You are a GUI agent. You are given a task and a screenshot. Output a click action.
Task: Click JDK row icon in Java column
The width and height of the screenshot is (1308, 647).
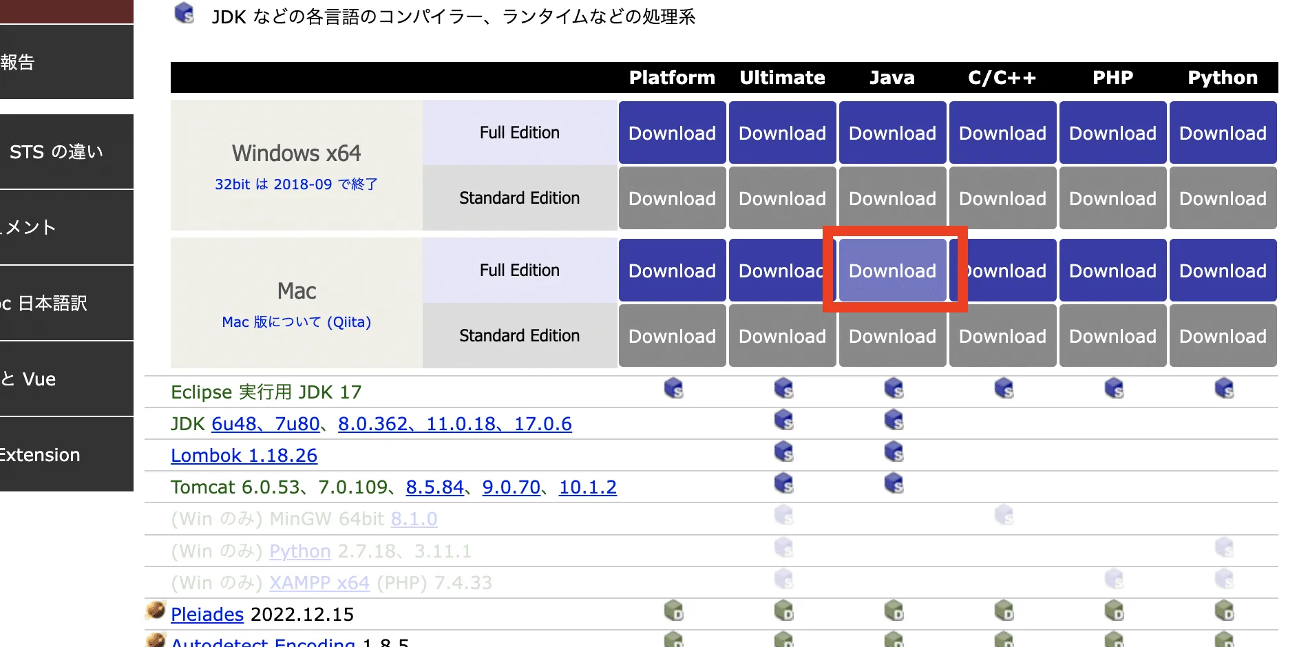click(894, 420)
